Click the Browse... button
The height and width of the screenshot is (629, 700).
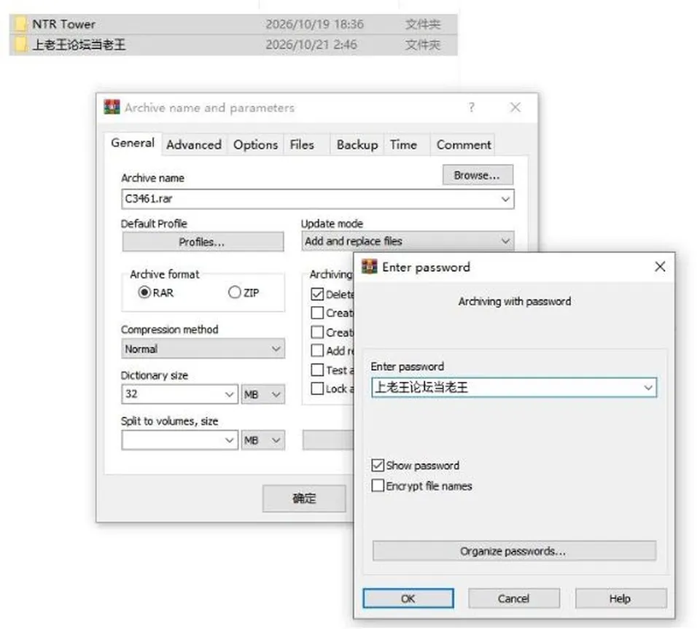[478, 175]
